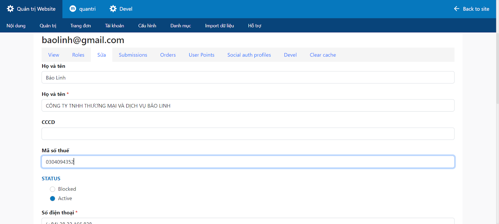Click the gear icon beside Quản trị Website
The height and width of the screenshot is (224, 499).
10,9
